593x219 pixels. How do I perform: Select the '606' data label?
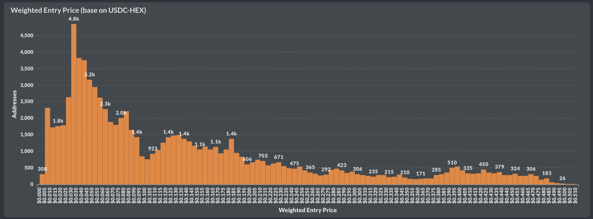(248, 159)
